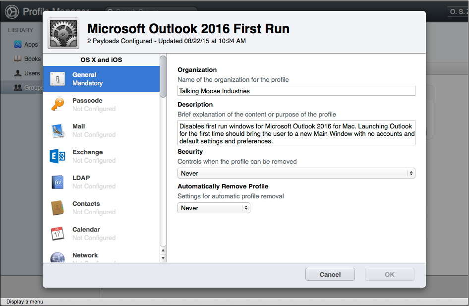The width and height of the screenshot is (469, 306).
Task: Open Books in the Library sidebar
Action: coord(32,59)
